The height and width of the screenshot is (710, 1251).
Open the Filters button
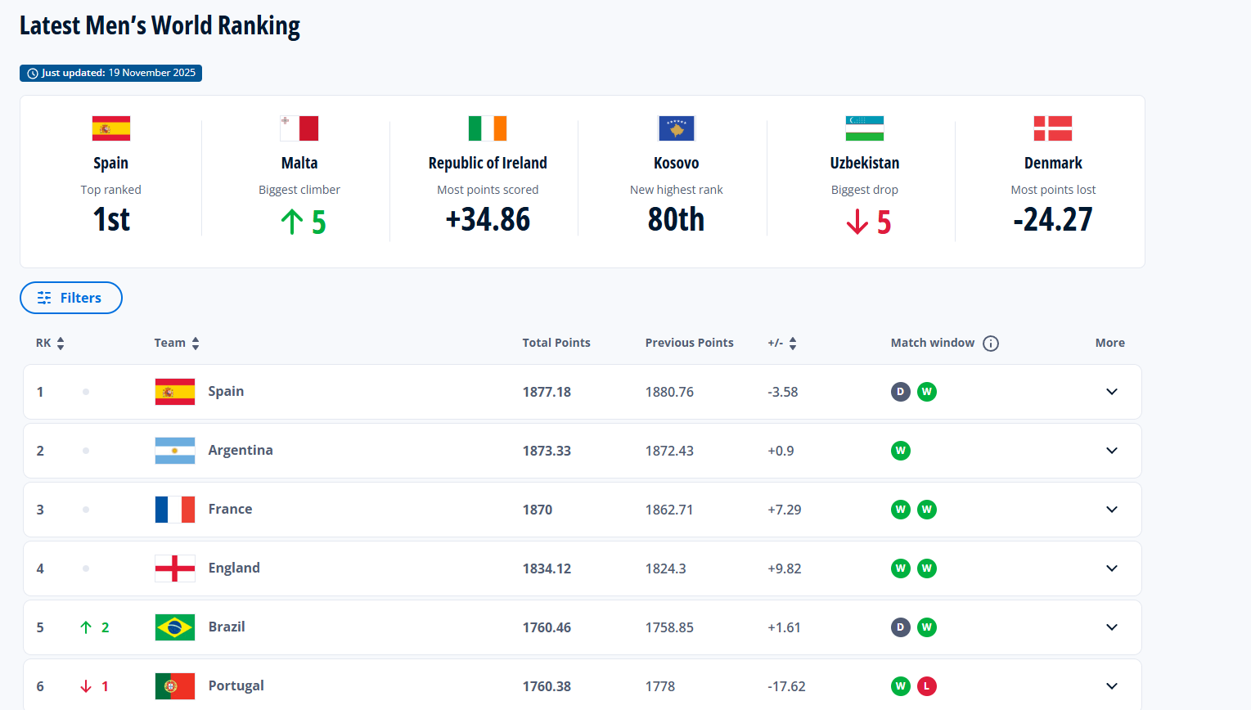[x=71, y=298]
